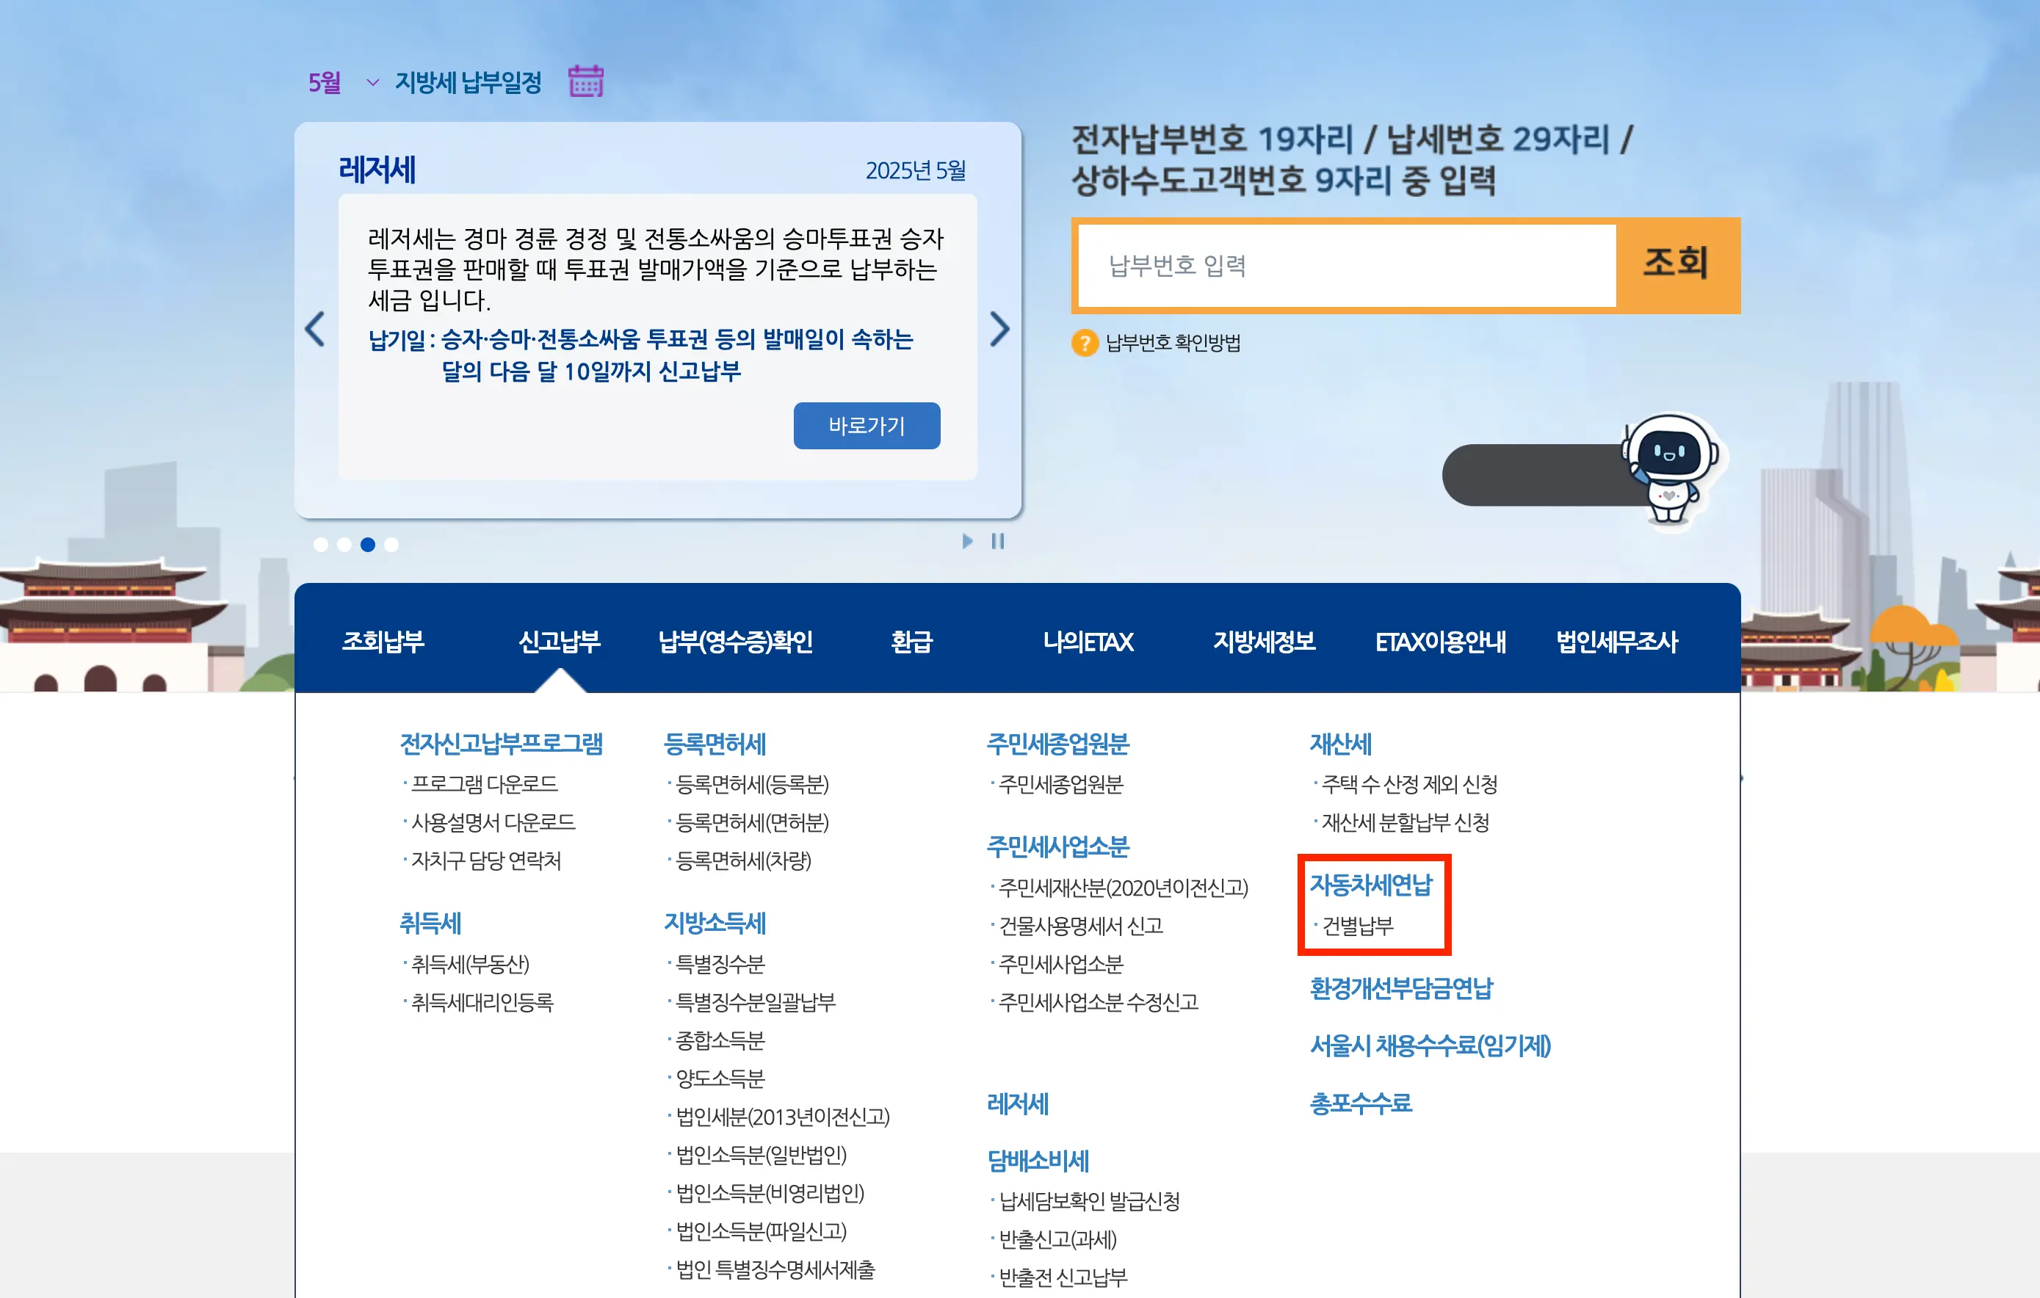
Task: Click the 바로가기 button
Action: click(866, 425)
